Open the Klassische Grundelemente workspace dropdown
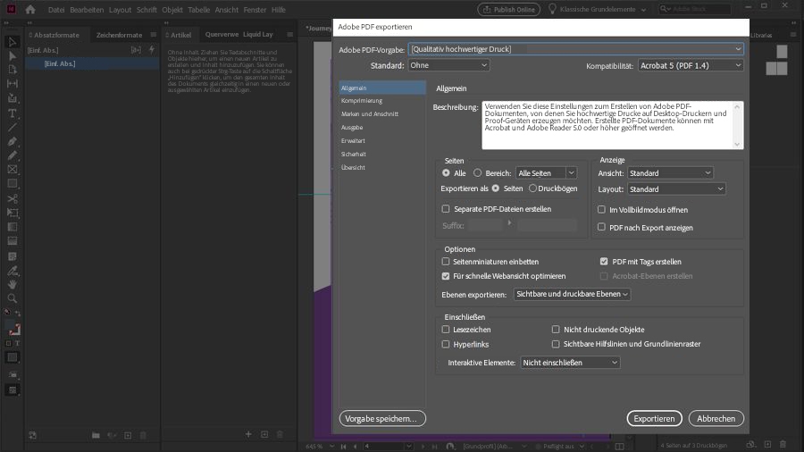804x452 pixels. tap(602, 9)
